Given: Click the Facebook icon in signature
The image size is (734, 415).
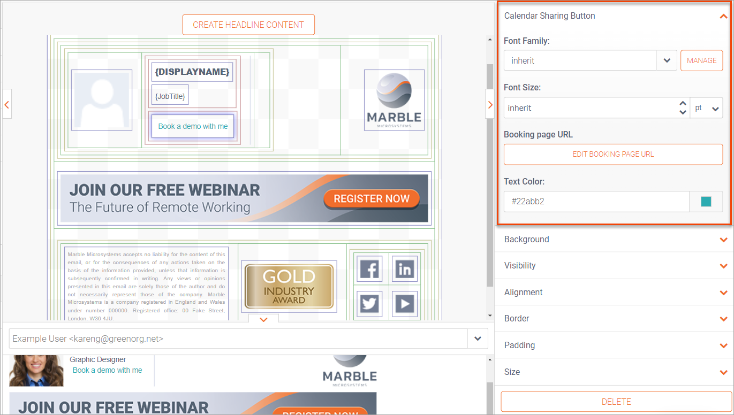Looking at the screenshot, I should (x=369, y=269).
